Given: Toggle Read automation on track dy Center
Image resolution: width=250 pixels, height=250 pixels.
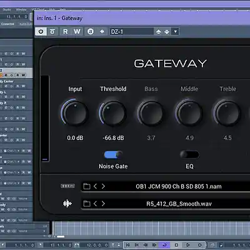Looking at the screenshot, I should tap(17, 86).
